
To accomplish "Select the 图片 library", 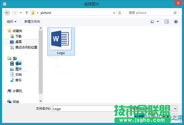I will pyautogui.click(x=18, y=69).
